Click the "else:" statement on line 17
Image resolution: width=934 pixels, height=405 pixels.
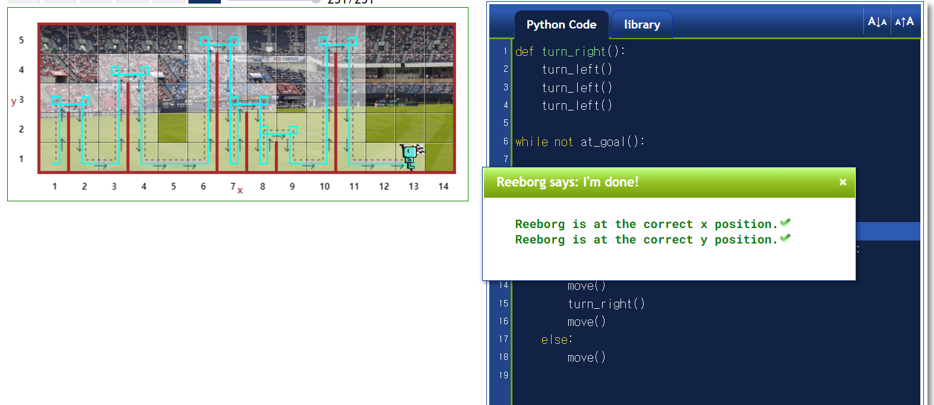(x=556, y=340)
